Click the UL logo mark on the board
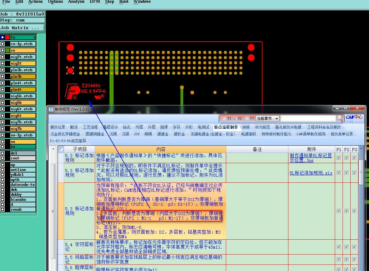 click(100, 97)
